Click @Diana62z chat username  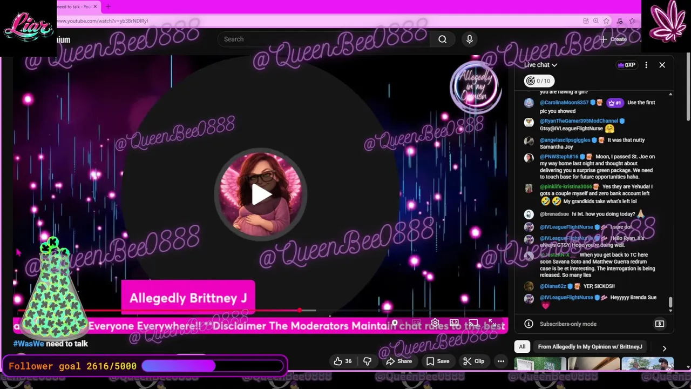pyautogui.click(x=553, y=286)
